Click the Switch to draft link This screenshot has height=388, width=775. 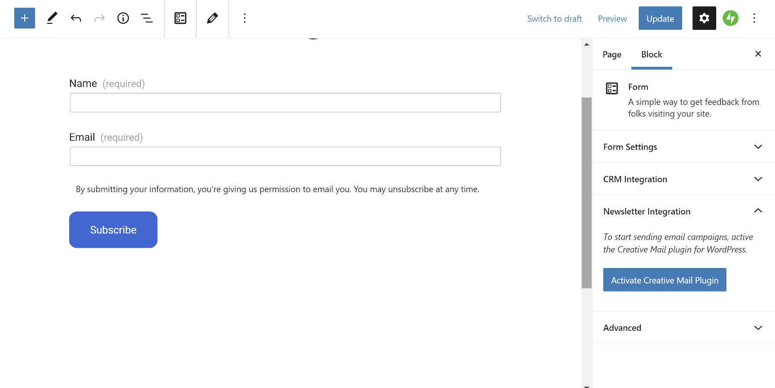(x=554, y=19)
